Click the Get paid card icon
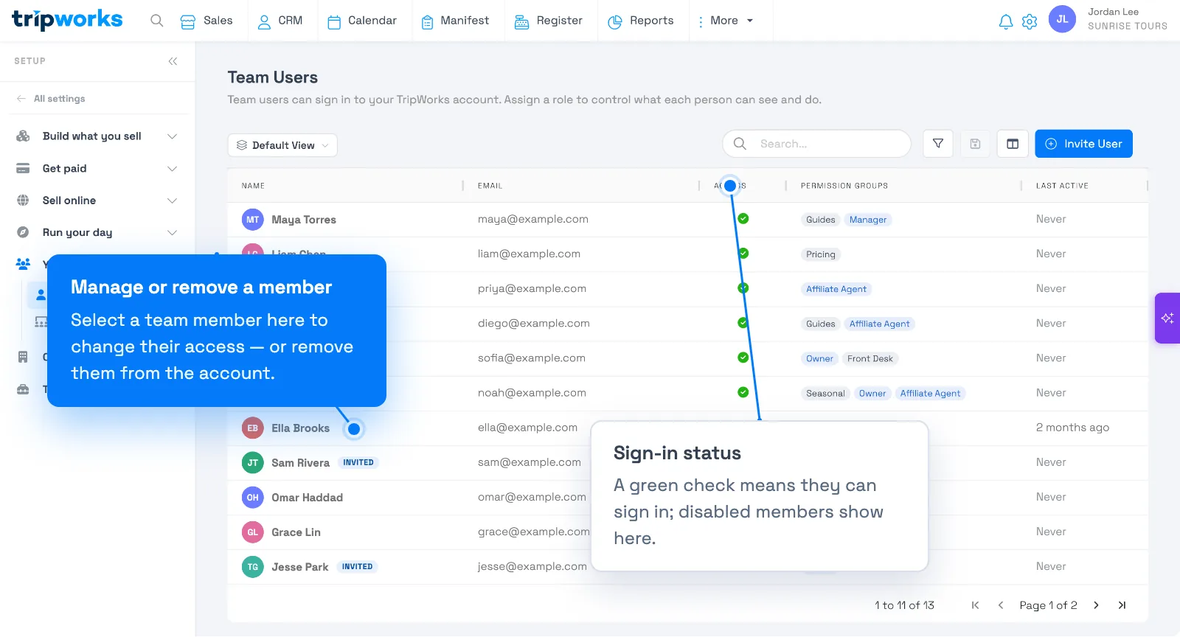The width and height of the screenshot is (1180, 637). pos(23,169)
